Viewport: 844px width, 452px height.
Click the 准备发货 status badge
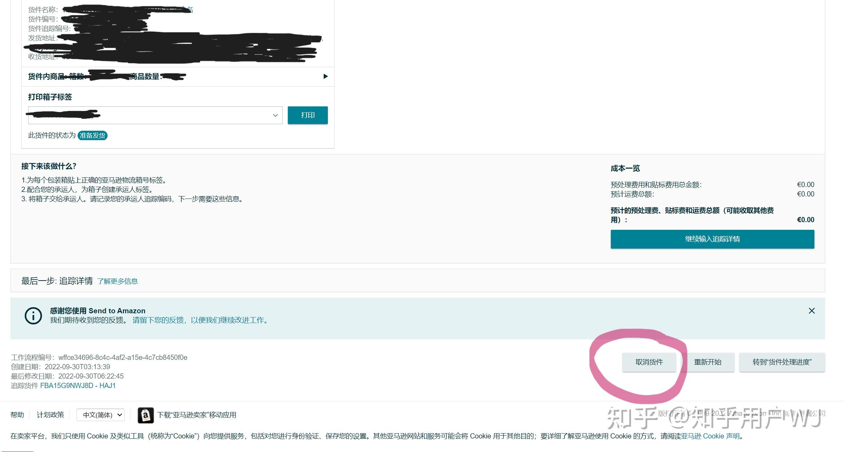93,135
